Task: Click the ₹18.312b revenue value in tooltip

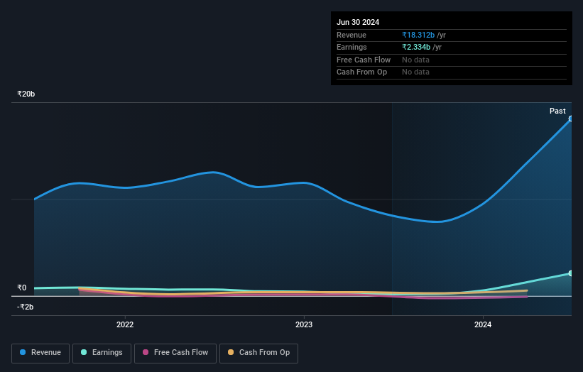Action: coord(418,35)
